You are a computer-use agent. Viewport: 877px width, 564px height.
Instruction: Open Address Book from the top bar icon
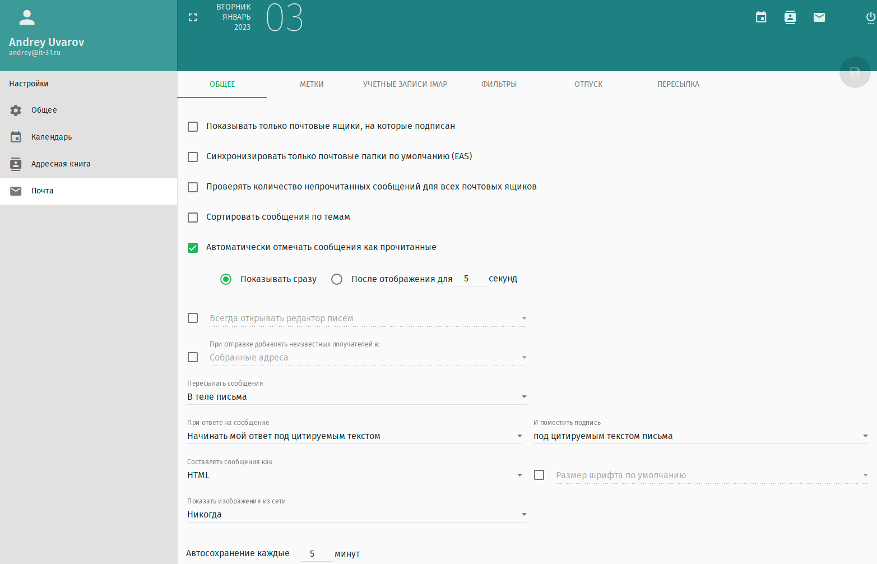(x=790, y=17)
